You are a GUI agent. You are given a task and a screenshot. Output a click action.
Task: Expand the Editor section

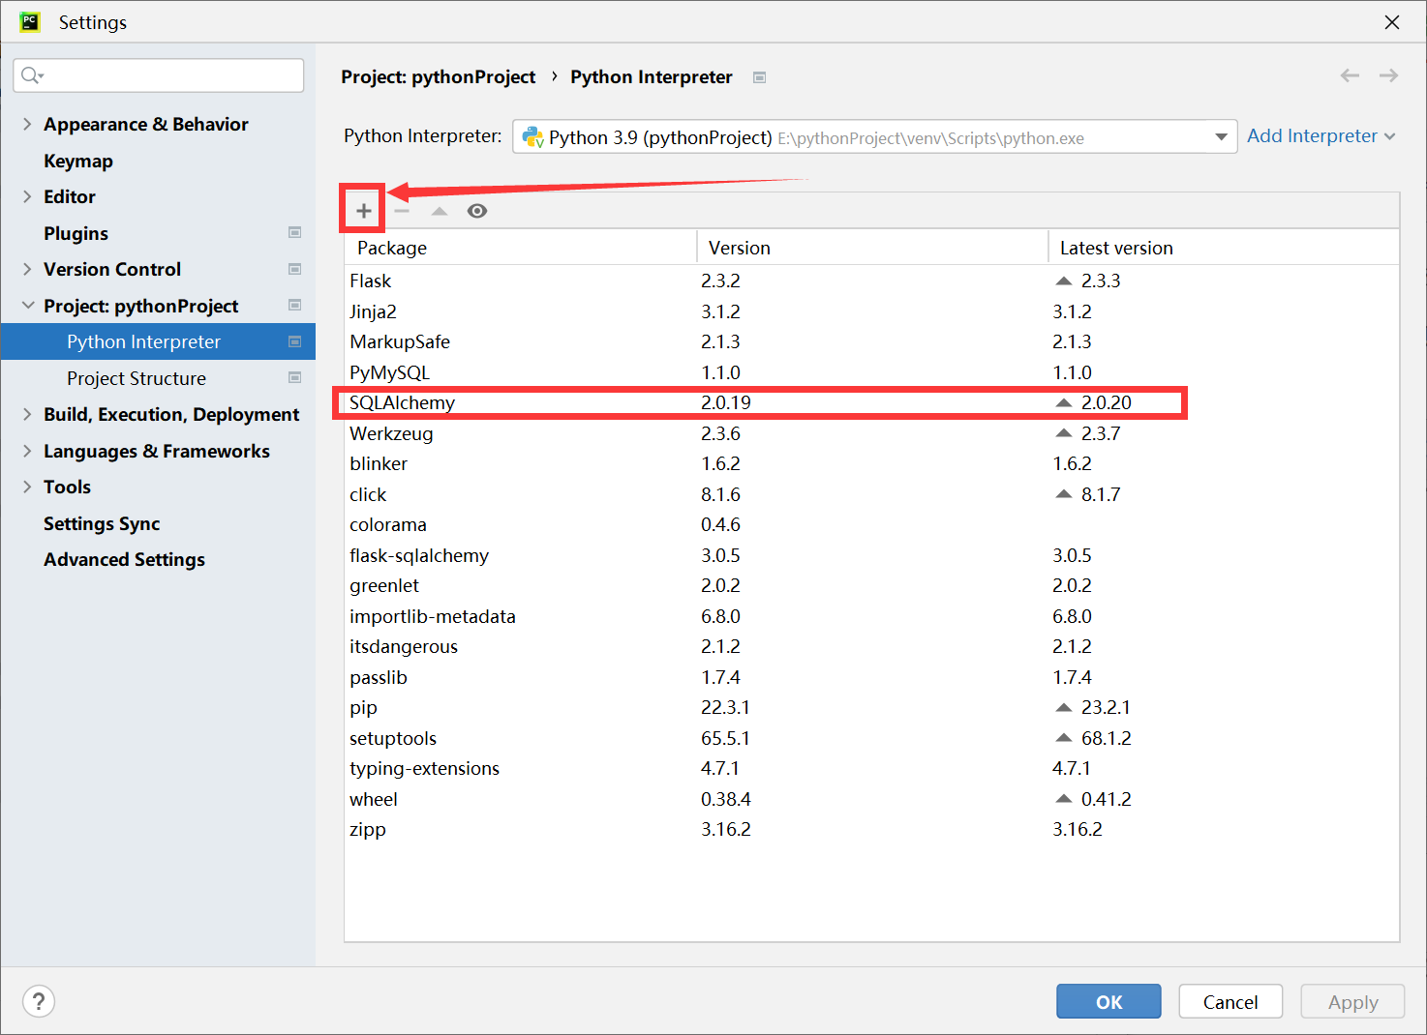coord(27,196)
